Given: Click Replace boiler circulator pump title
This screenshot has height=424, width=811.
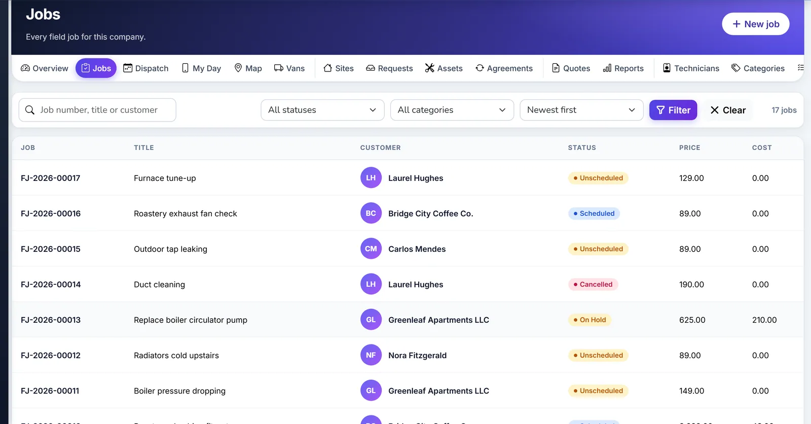Looking at the screenshot, I should point(191,320).
